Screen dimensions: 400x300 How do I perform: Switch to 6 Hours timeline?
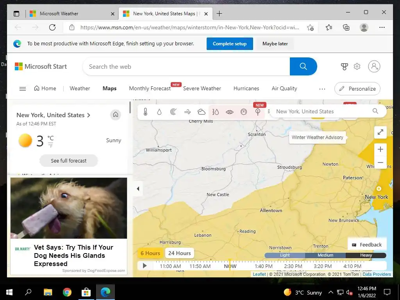click(x=150, y=253)
